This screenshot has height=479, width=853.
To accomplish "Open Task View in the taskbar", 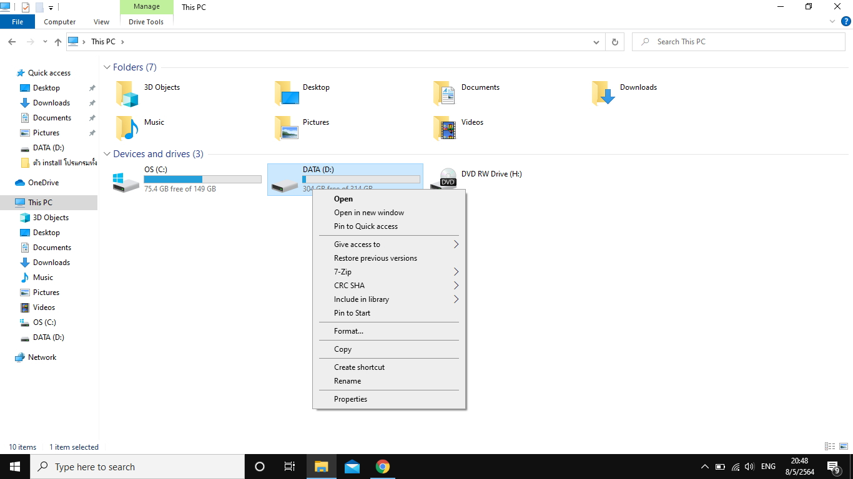I will [x=290, y=467].
